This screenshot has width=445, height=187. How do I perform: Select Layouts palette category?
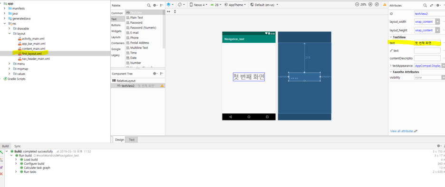click(x=116, y=37)
